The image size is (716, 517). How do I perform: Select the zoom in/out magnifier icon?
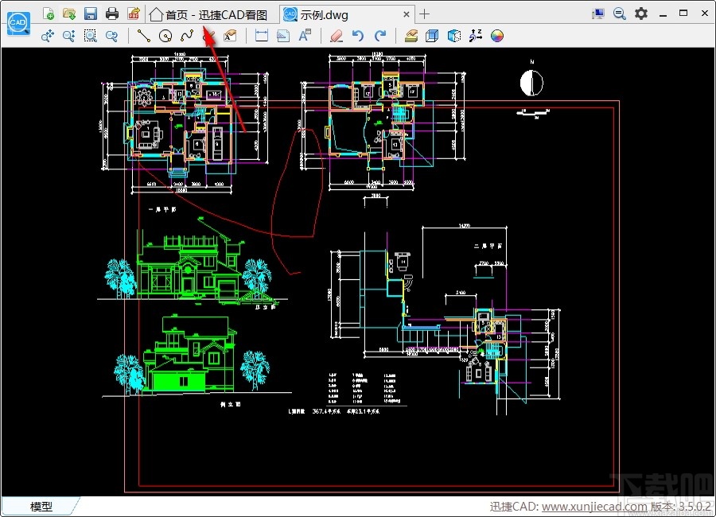point(69,36)
